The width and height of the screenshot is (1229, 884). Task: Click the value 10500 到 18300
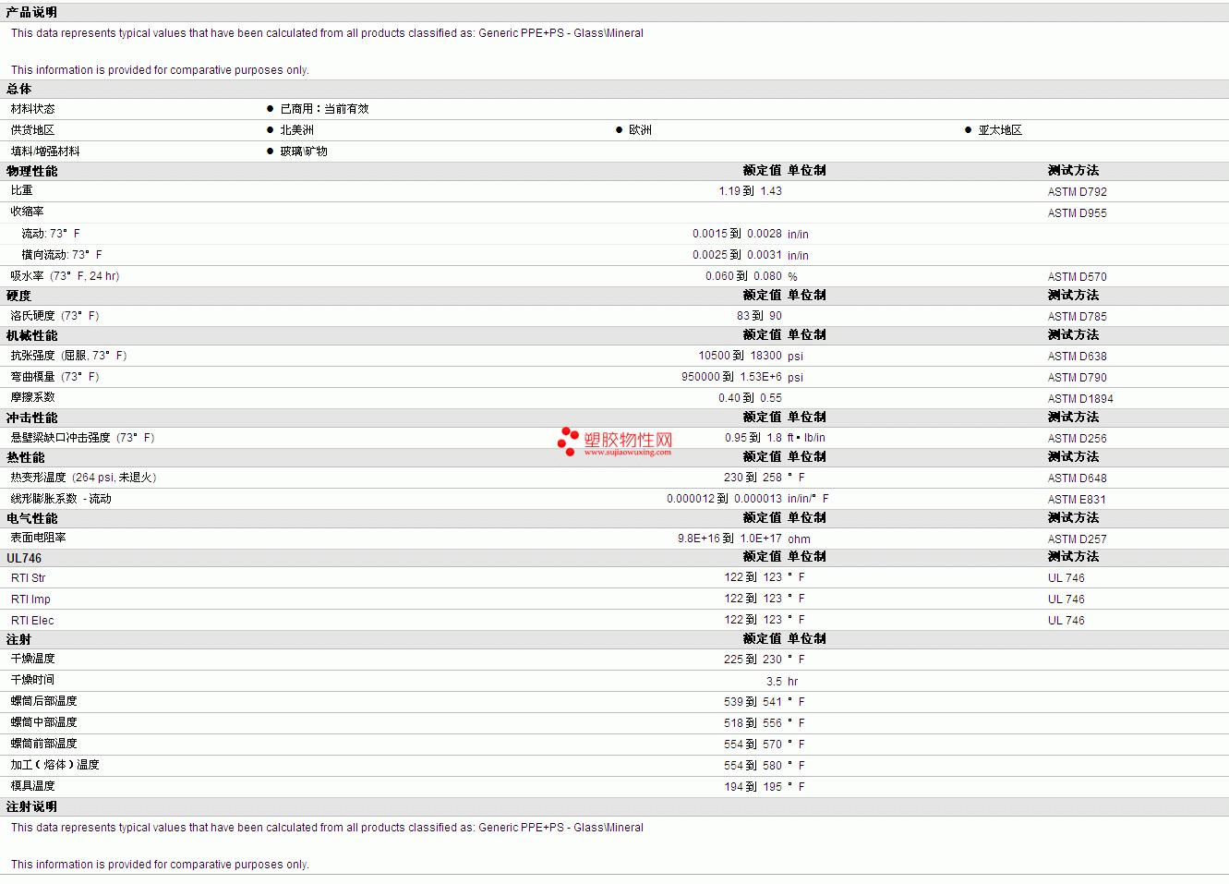740,356
